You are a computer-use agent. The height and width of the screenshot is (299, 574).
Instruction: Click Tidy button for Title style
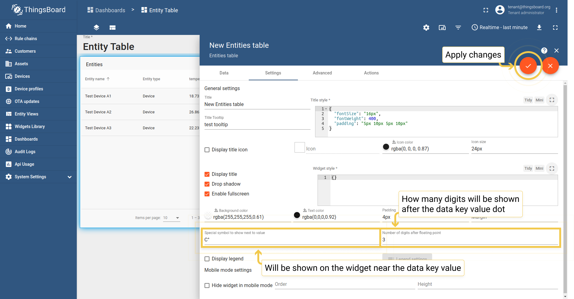[x=528, y=100]
